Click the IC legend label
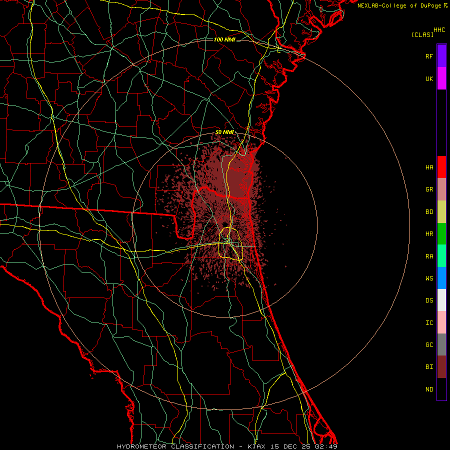The height and width of the screenshot is (450, 450). coord(429,323)
